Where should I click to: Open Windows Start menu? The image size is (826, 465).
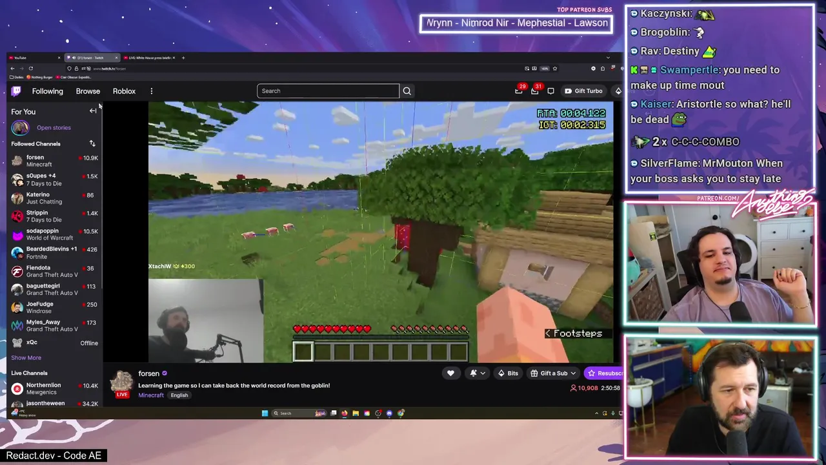coord(265,413)
